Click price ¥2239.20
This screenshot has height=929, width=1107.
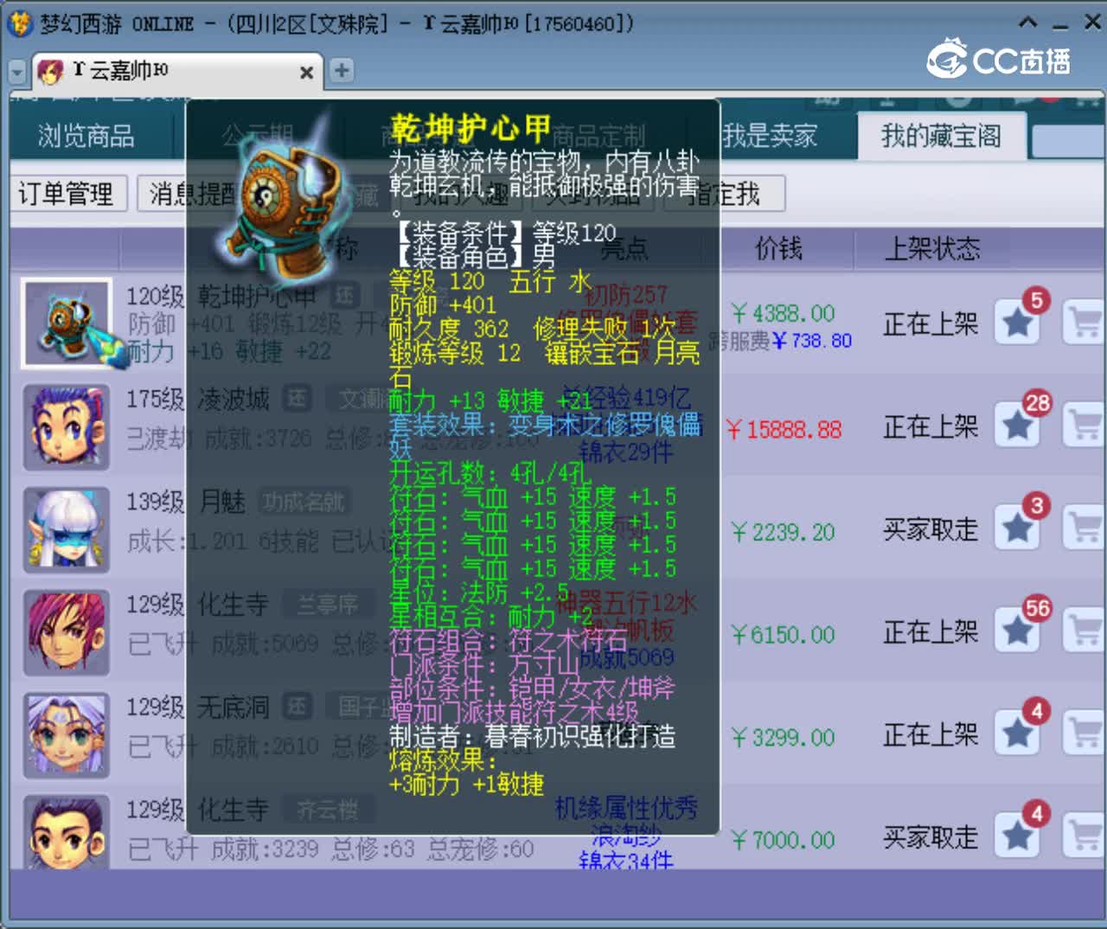pos(783,532)
